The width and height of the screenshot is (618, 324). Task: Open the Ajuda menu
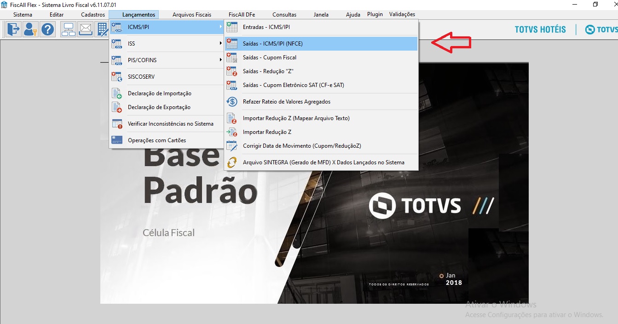pyautogui.click(x=353, y=15)
